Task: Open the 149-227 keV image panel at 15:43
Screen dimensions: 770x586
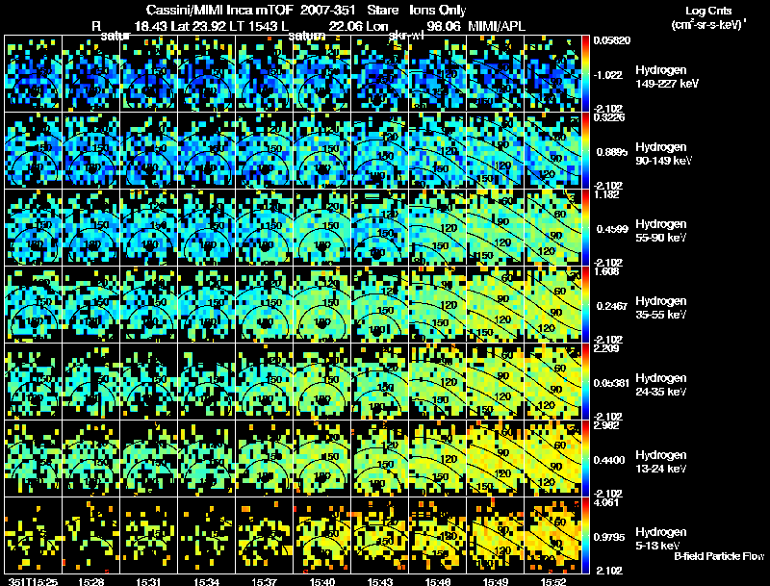Action: [379, 74]
